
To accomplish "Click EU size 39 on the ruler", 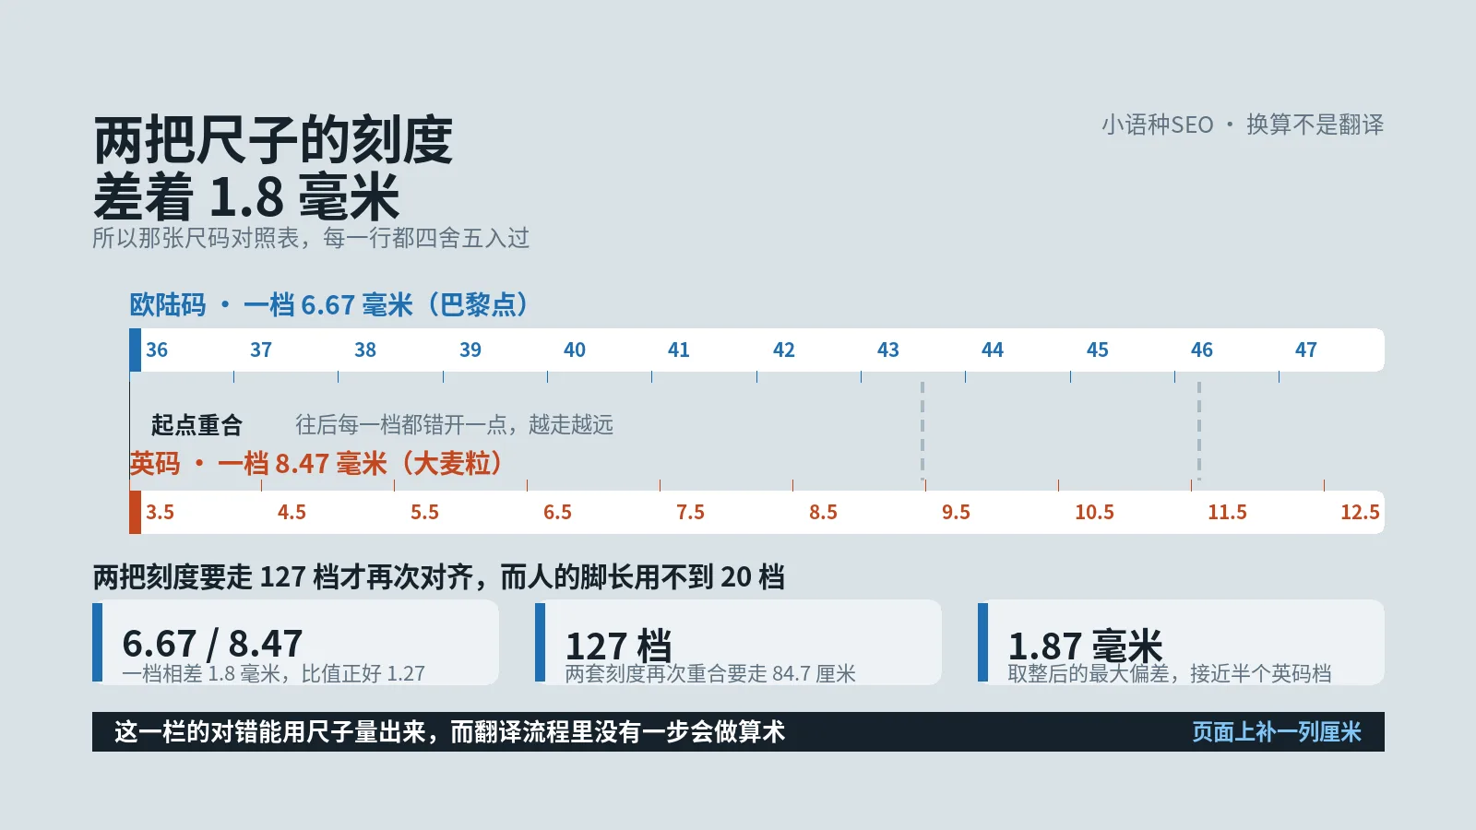I will point(470,350).
